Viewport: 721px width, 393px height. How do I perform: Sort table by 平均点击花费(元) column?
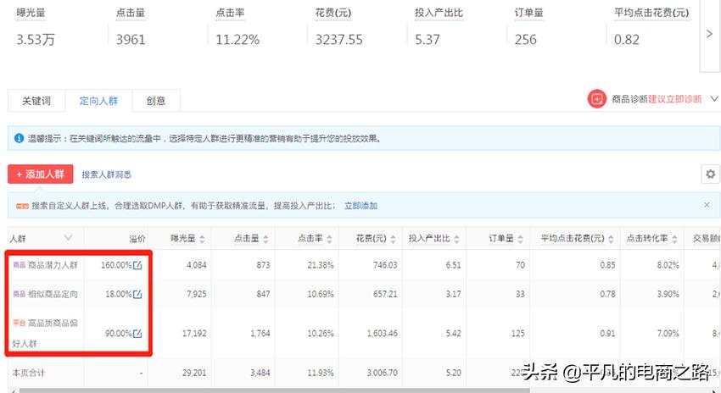click(x=611, y=239)
